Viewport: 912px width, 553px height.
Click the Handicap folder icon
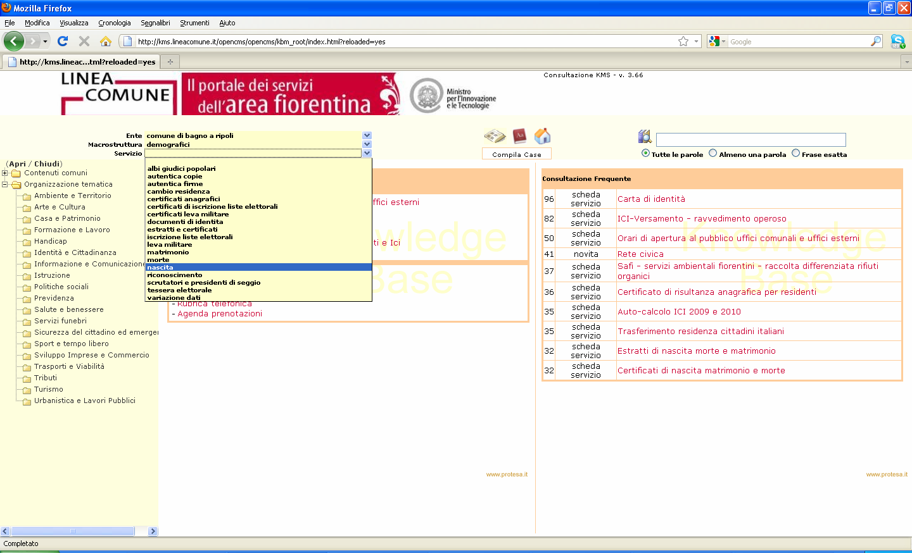(x=27, y=242)
